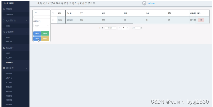
Task: Open 管理员 under 系统用户
Action: (8, 53)
